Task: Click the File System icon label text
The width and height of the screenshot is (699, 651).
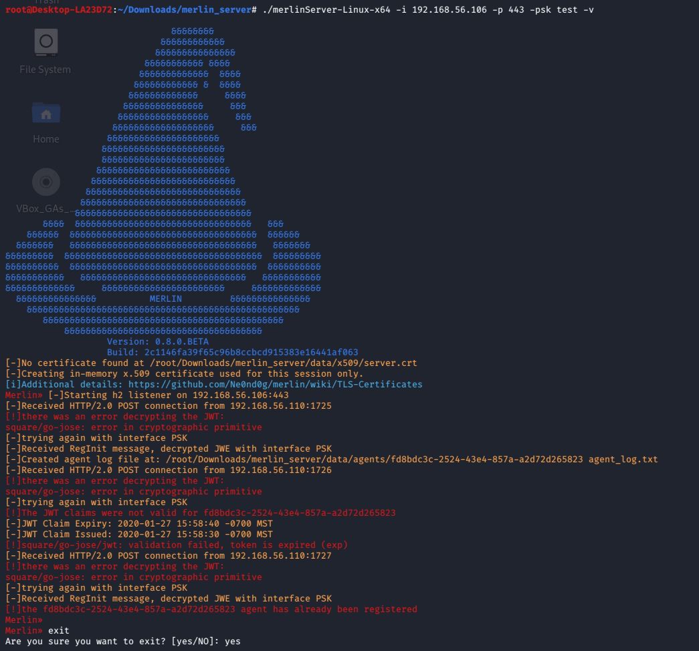Action: click(x=45, y=69)
